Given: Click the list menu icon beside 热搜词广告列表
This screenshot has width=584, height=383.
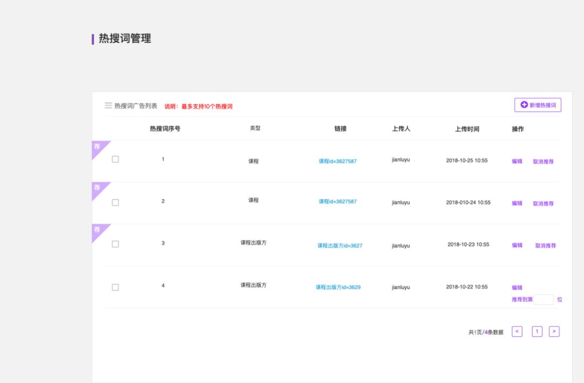Looking at the screenshot, I should click(108, 105).
